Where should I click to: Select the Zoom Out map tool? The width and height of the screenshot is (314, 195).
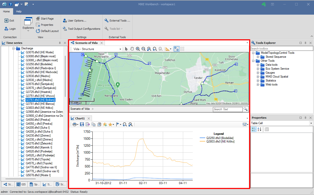pos(143,49)
